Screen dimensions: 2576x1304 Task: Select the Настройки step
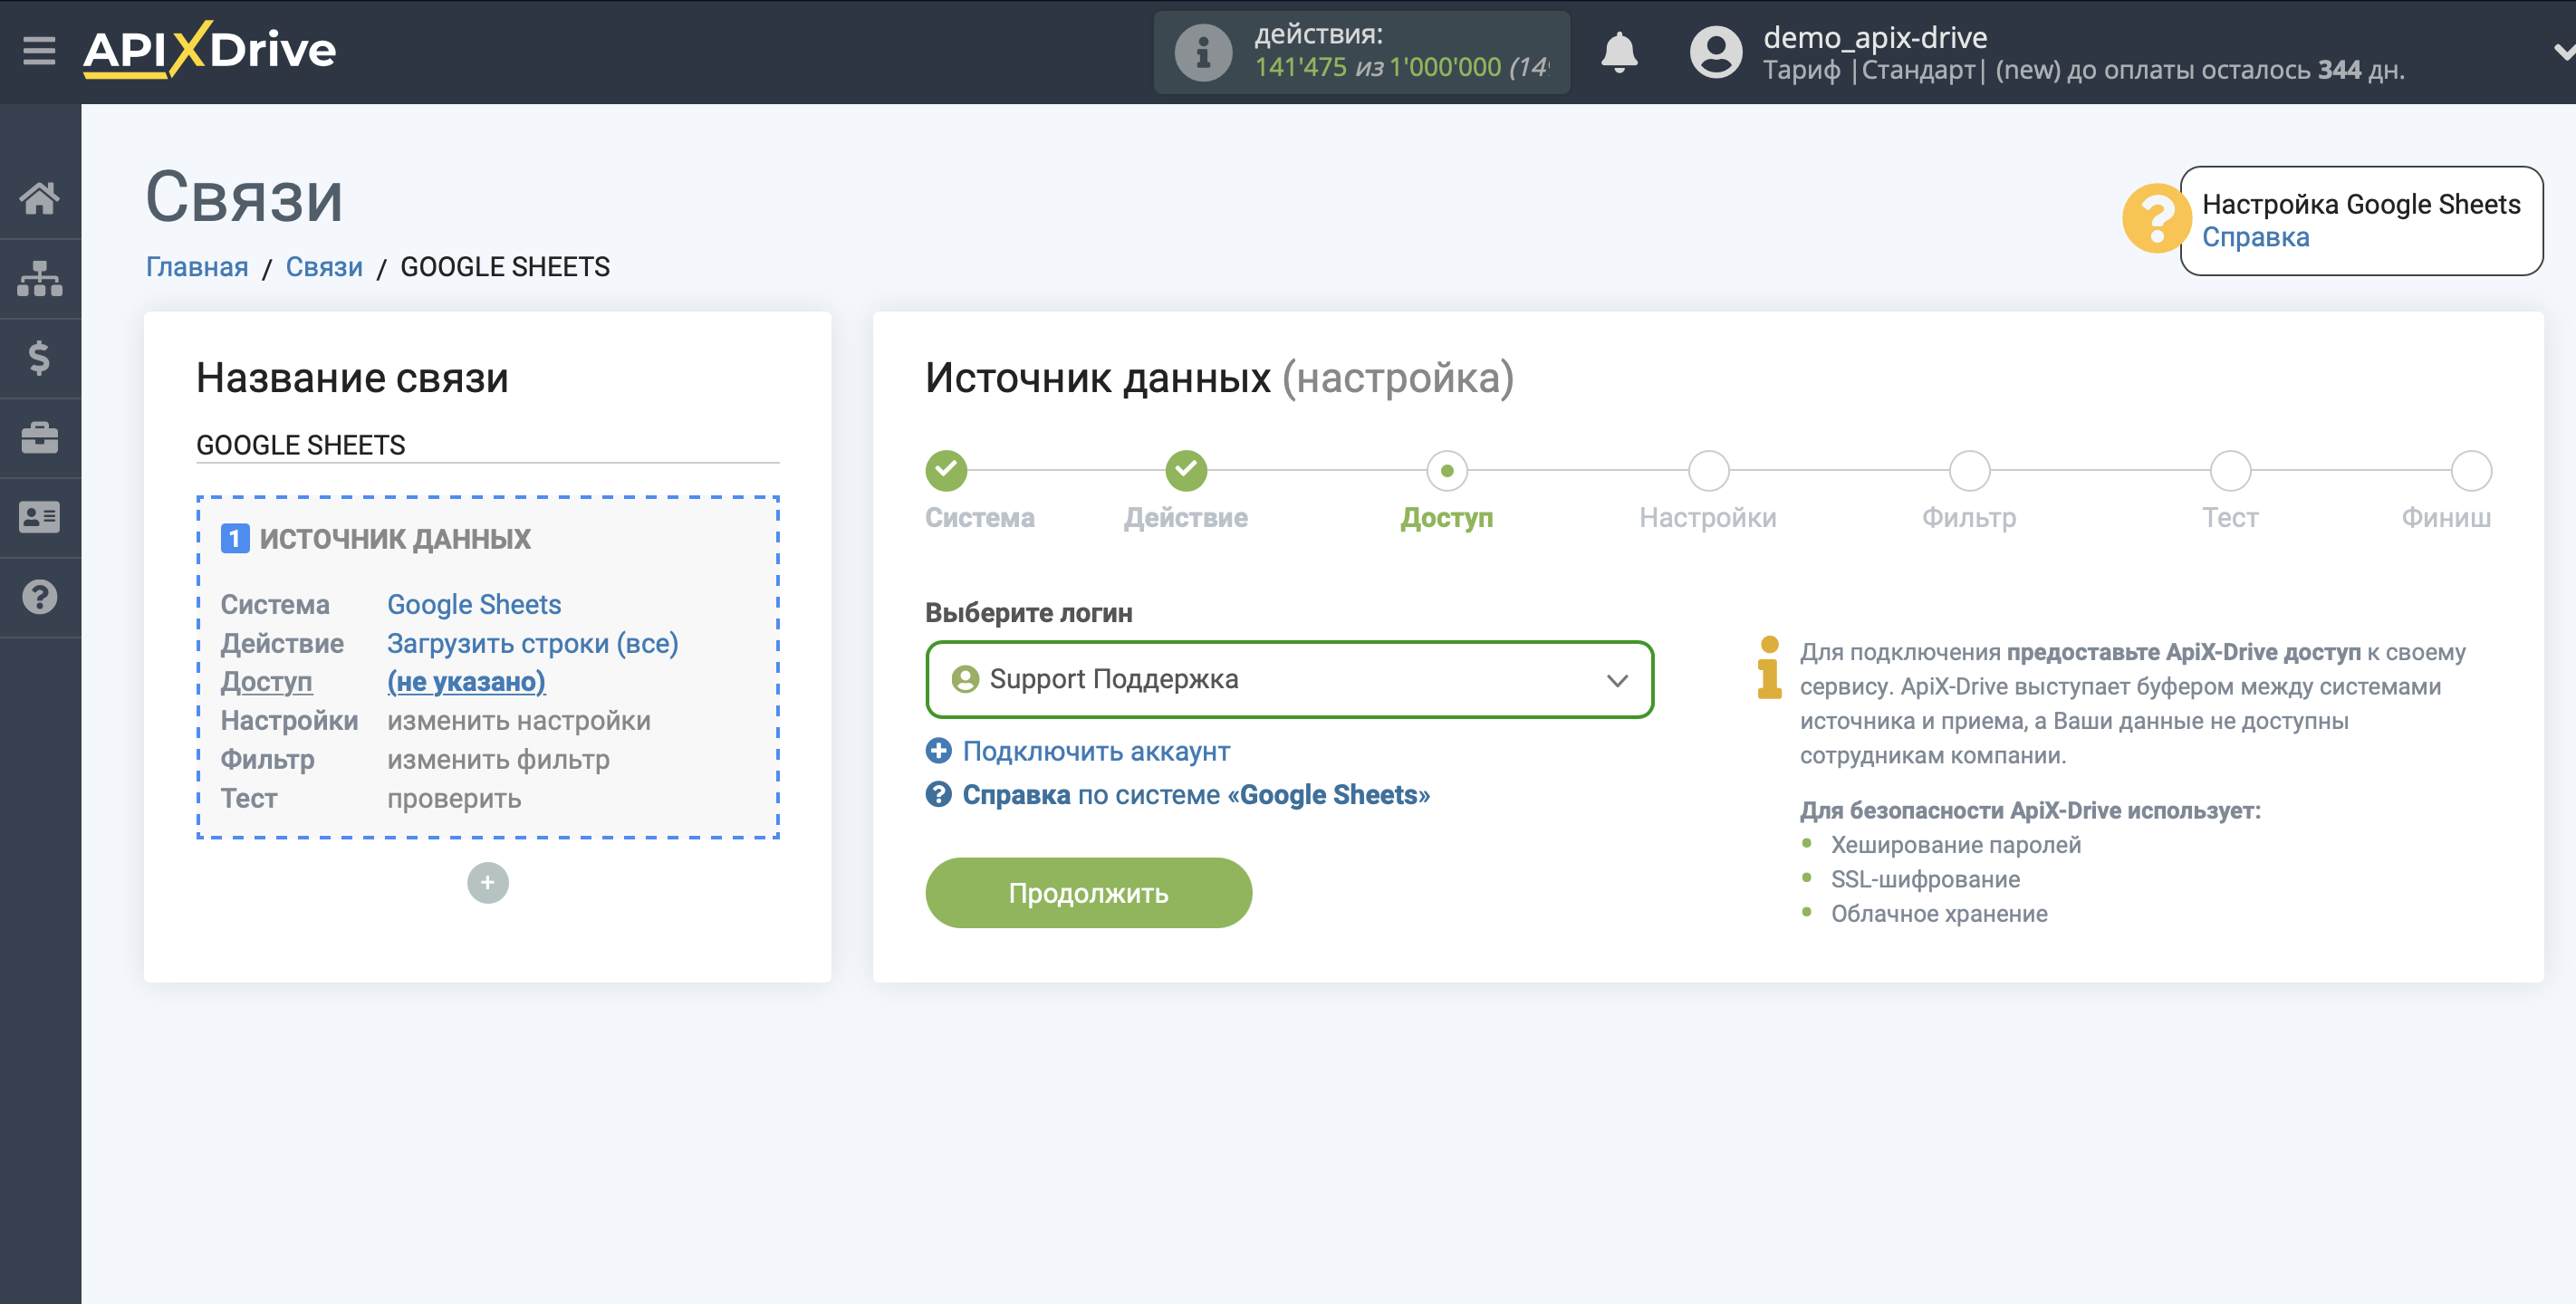tap(1708, 471)
